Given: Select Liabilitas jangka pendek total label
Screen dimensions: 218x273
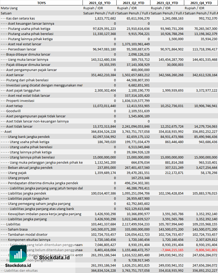Looking at the screenshot, I should 27,193.
